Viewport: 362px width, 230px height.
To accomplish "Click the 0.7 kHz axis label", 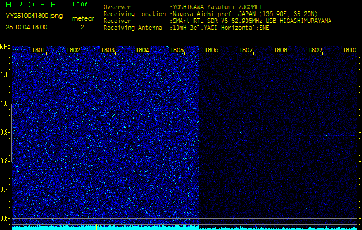I will (x=5, y=190).
